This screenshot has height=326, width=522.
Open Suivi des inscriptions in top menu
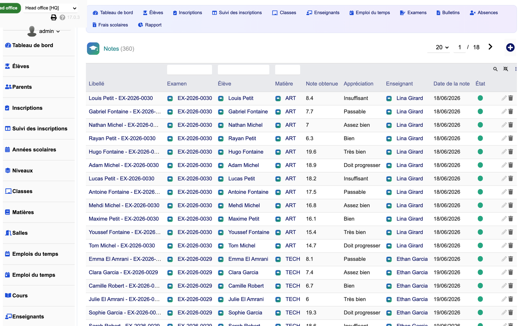pos(237,13)
